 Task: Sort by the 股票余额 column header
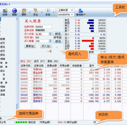coord(52,66)
